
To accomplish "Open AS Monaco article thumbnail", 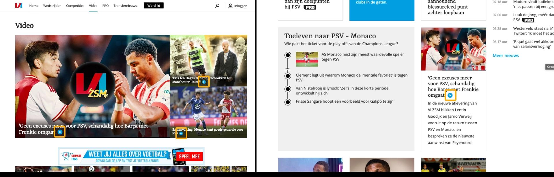I will (x=307, y=59).
